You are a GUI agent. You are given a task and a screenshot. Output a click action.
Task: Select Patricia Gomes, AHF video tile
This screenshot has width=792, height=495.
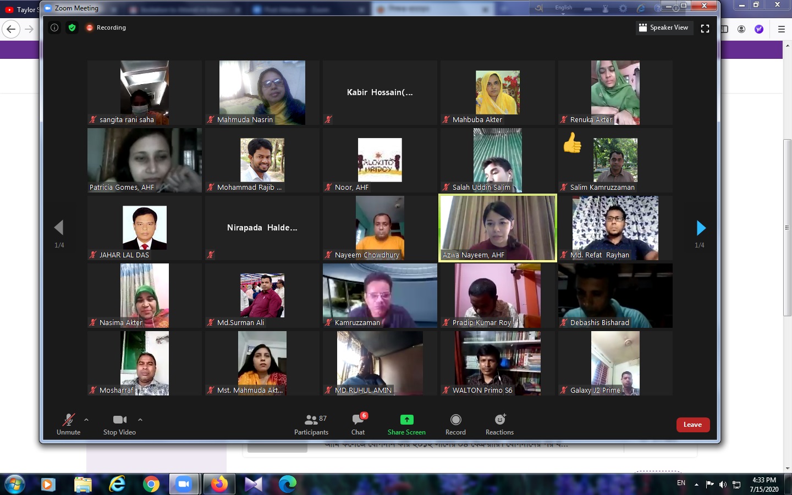pyautogui.click(x=145, y=160)
